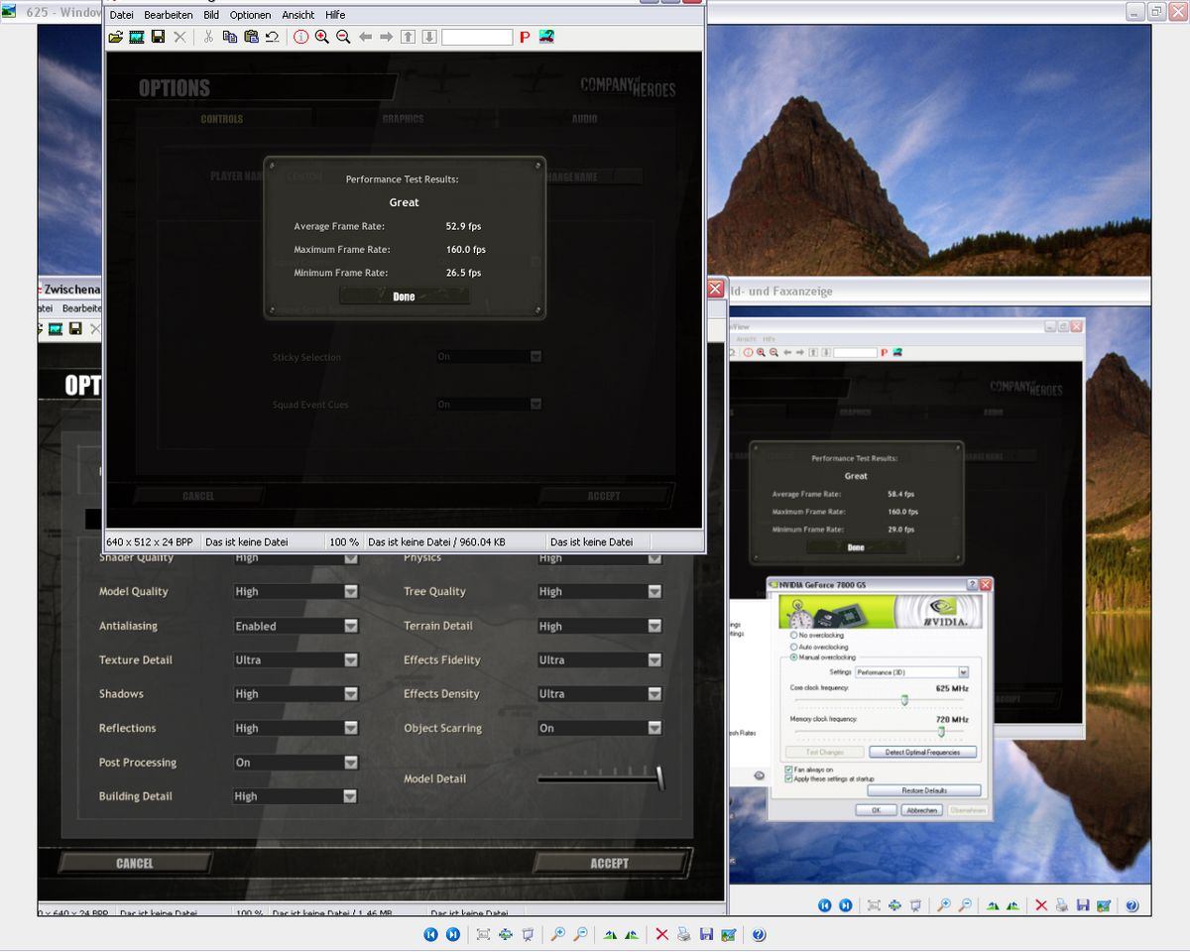Click the red Zoom out magnifier in front IrfanView toolbar
Screen dimensions: 1190x952
pyautogui.click(x=343, y=37)
